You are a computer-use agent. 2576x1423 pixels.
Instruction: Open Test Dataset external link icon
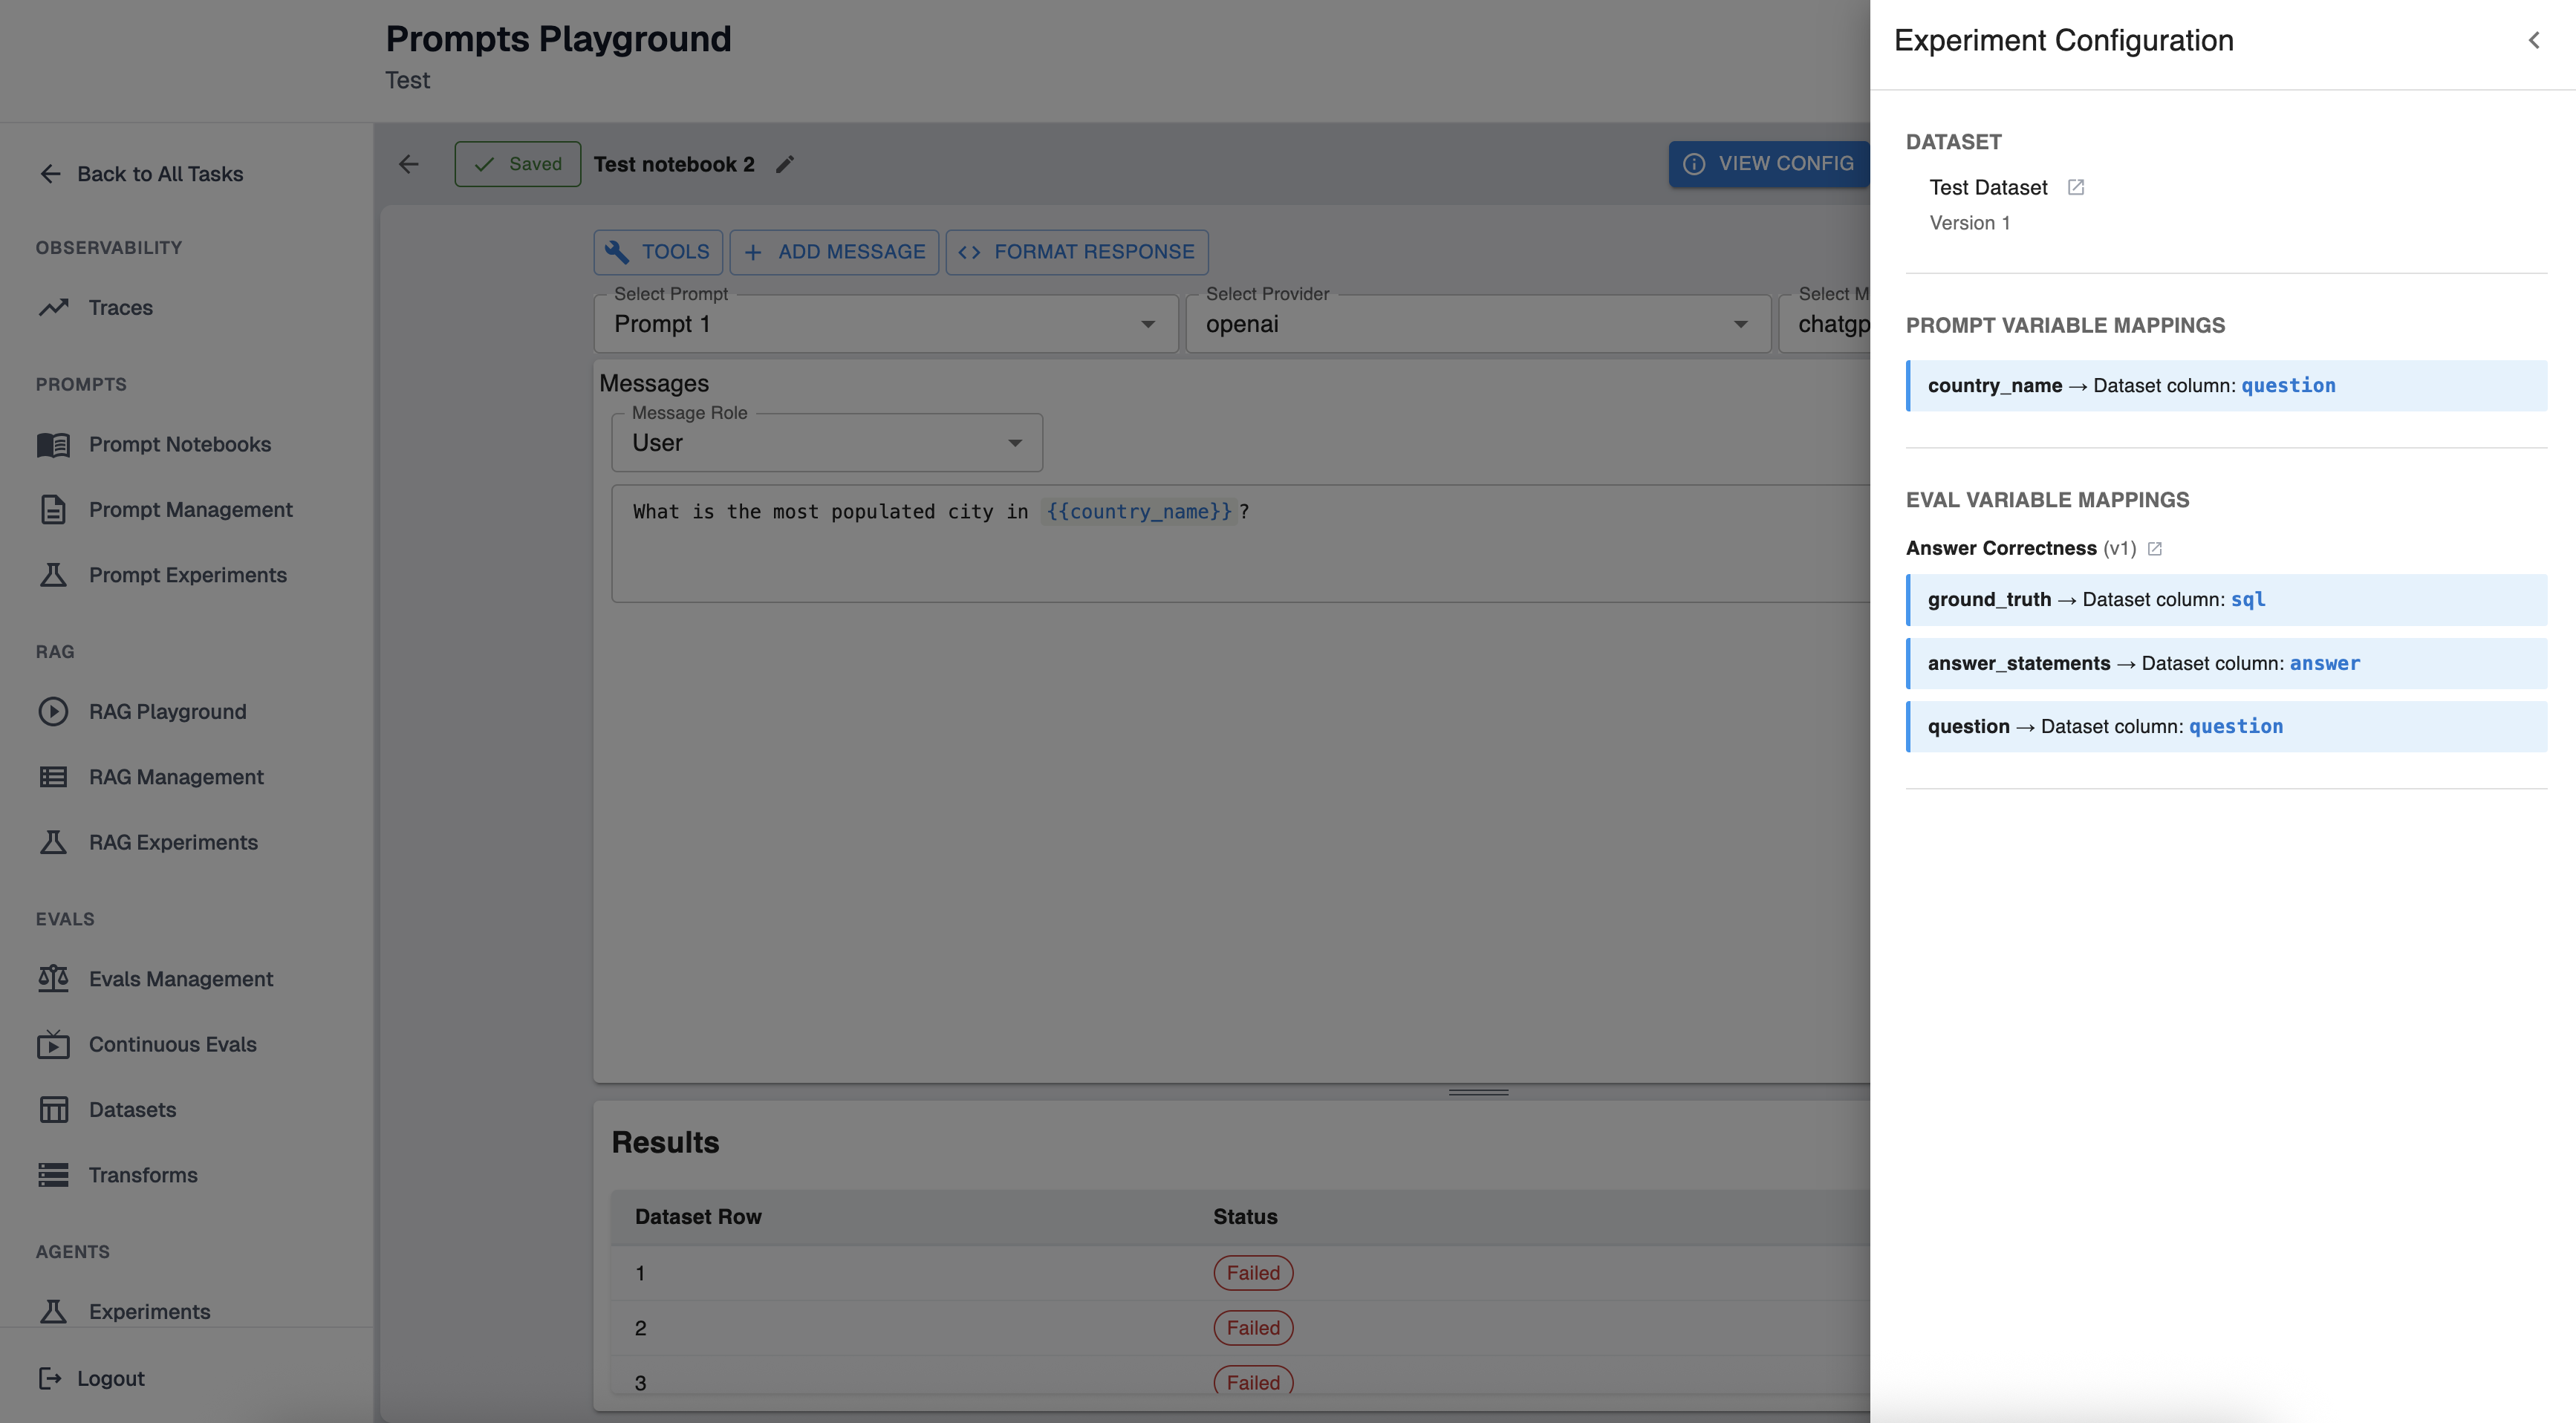click(2075, 187)
